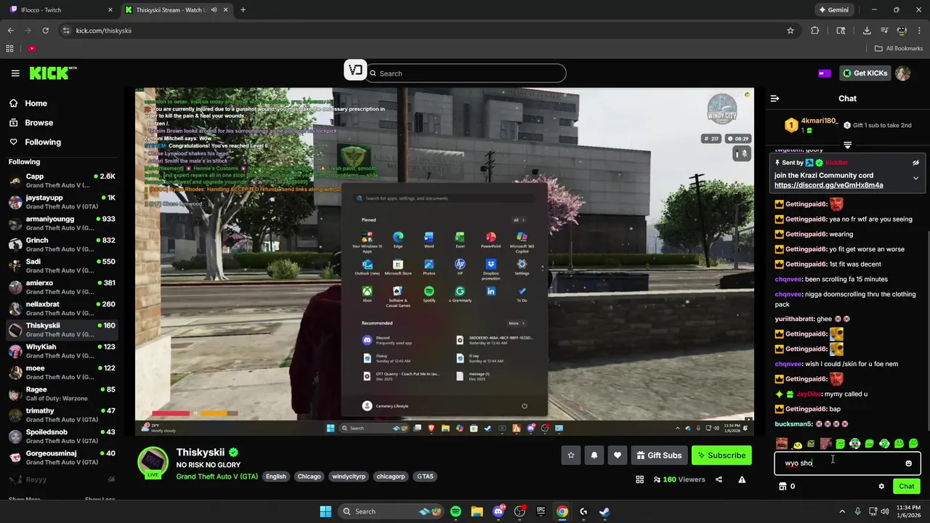Click the Kick search field
930x523 pixels.
click(466, 73)
